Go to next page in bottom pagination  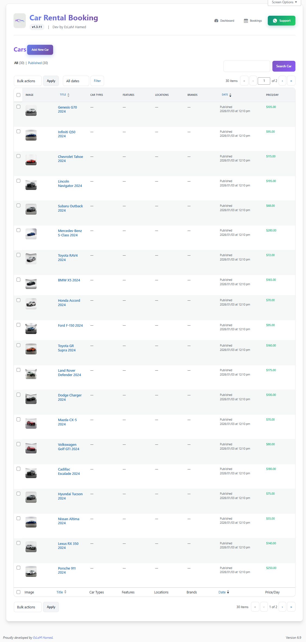282,607
